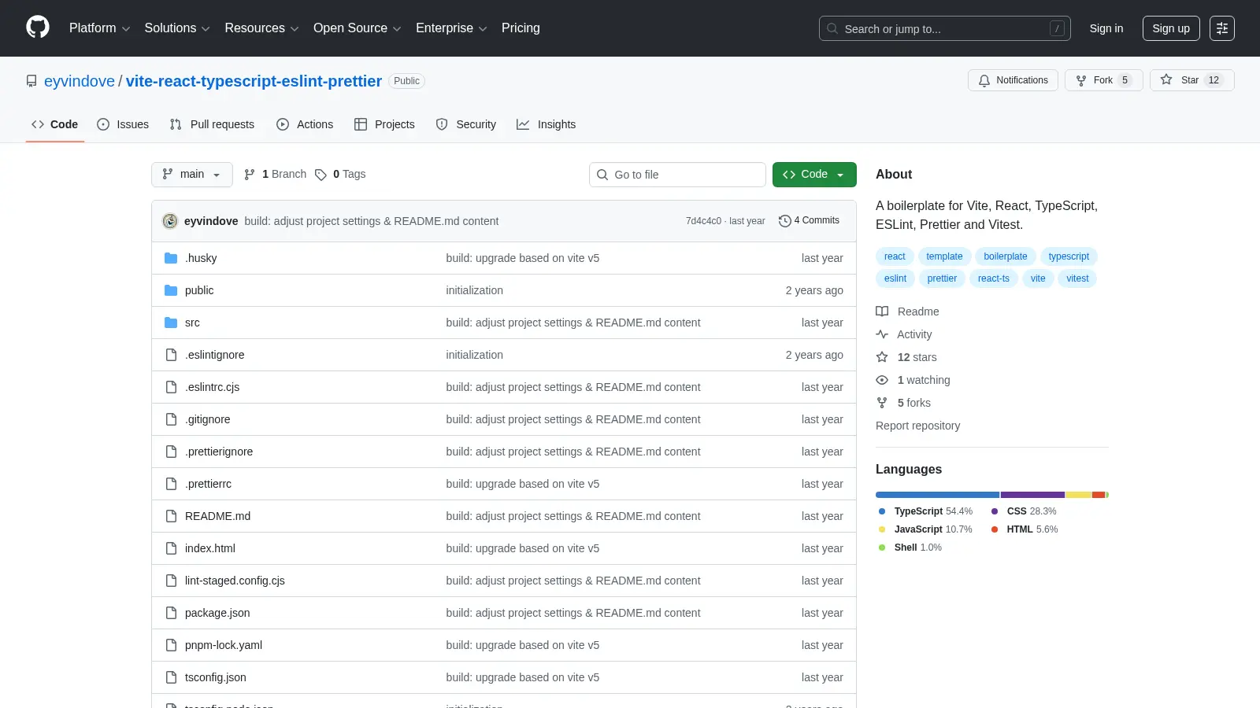The width and height of the screenshot is (1260, 708).
Task: Select the react topic tag
Action: pyautogui.click(x=895, y=256)
